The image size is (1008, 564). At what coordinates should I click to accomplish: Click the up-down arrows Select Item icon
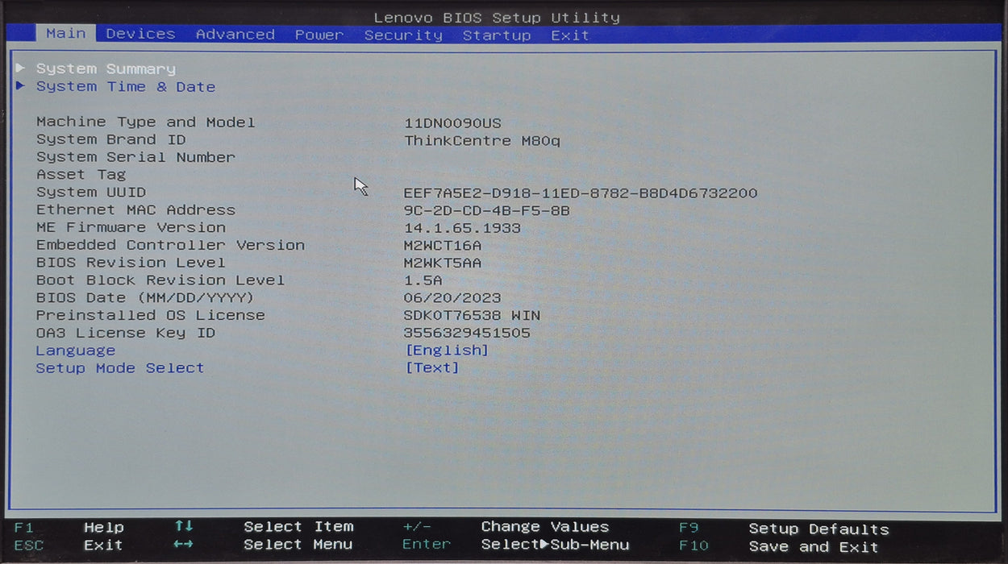click(184, 526)
